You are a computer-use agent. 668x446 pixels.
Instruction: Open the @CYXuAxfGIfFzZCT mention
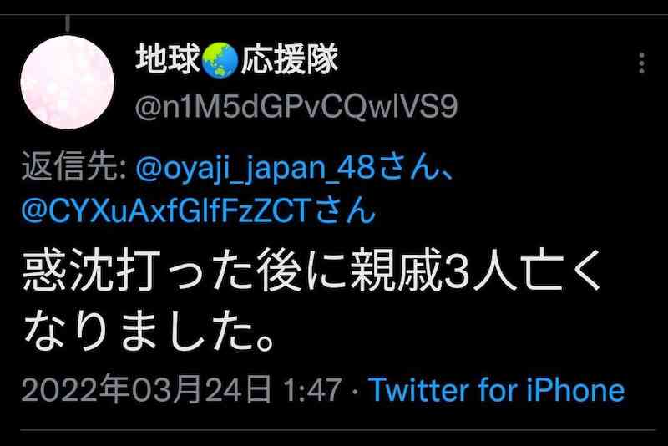click(x=165, y=210)
